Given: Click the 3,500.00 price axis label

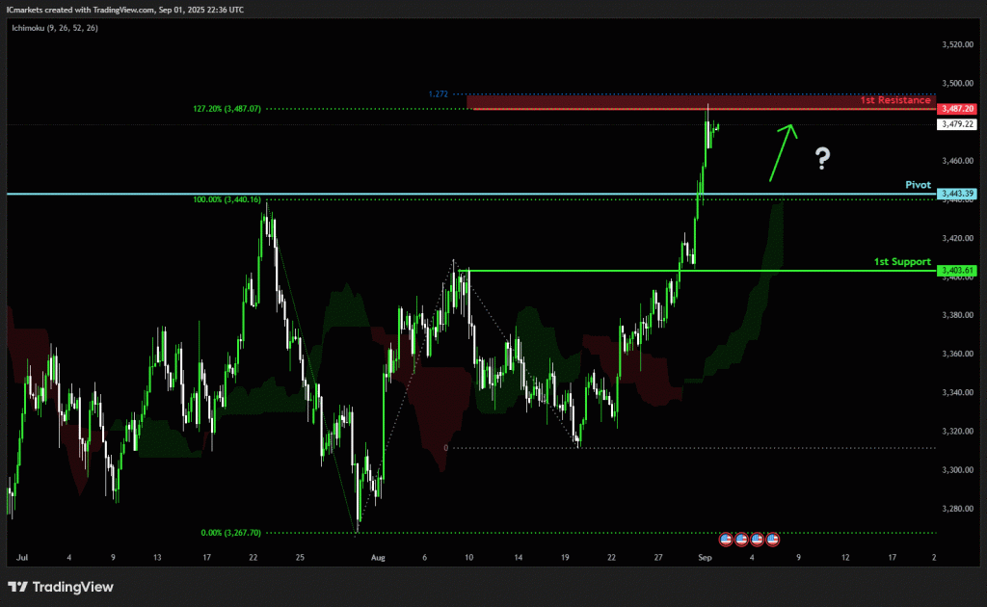Looking at the screenshot, I should click(x=957, y=83).
